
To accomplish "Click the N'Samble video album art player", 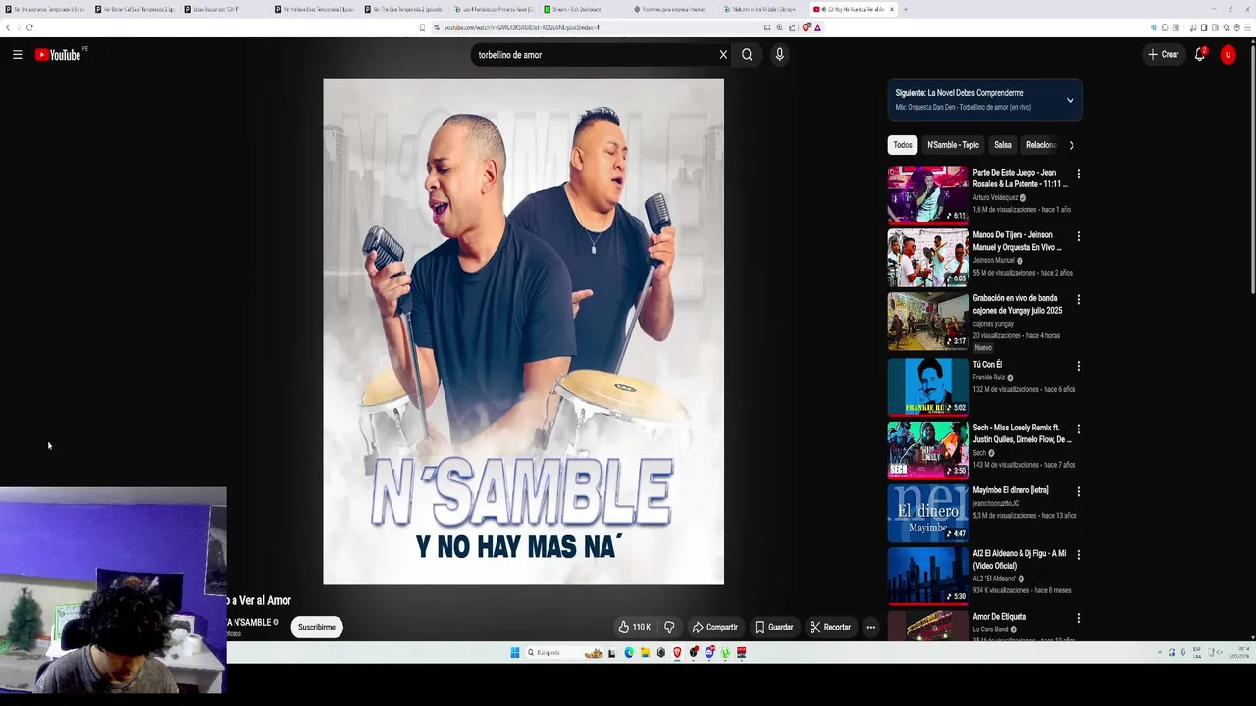I will [524, 331].
